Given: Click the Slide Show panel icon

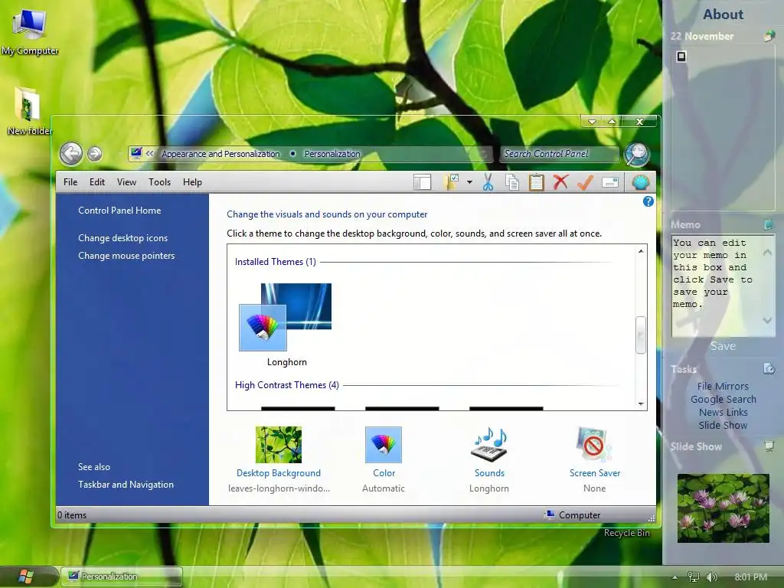Looking at the screenshot, I should (x=769, y=446).
